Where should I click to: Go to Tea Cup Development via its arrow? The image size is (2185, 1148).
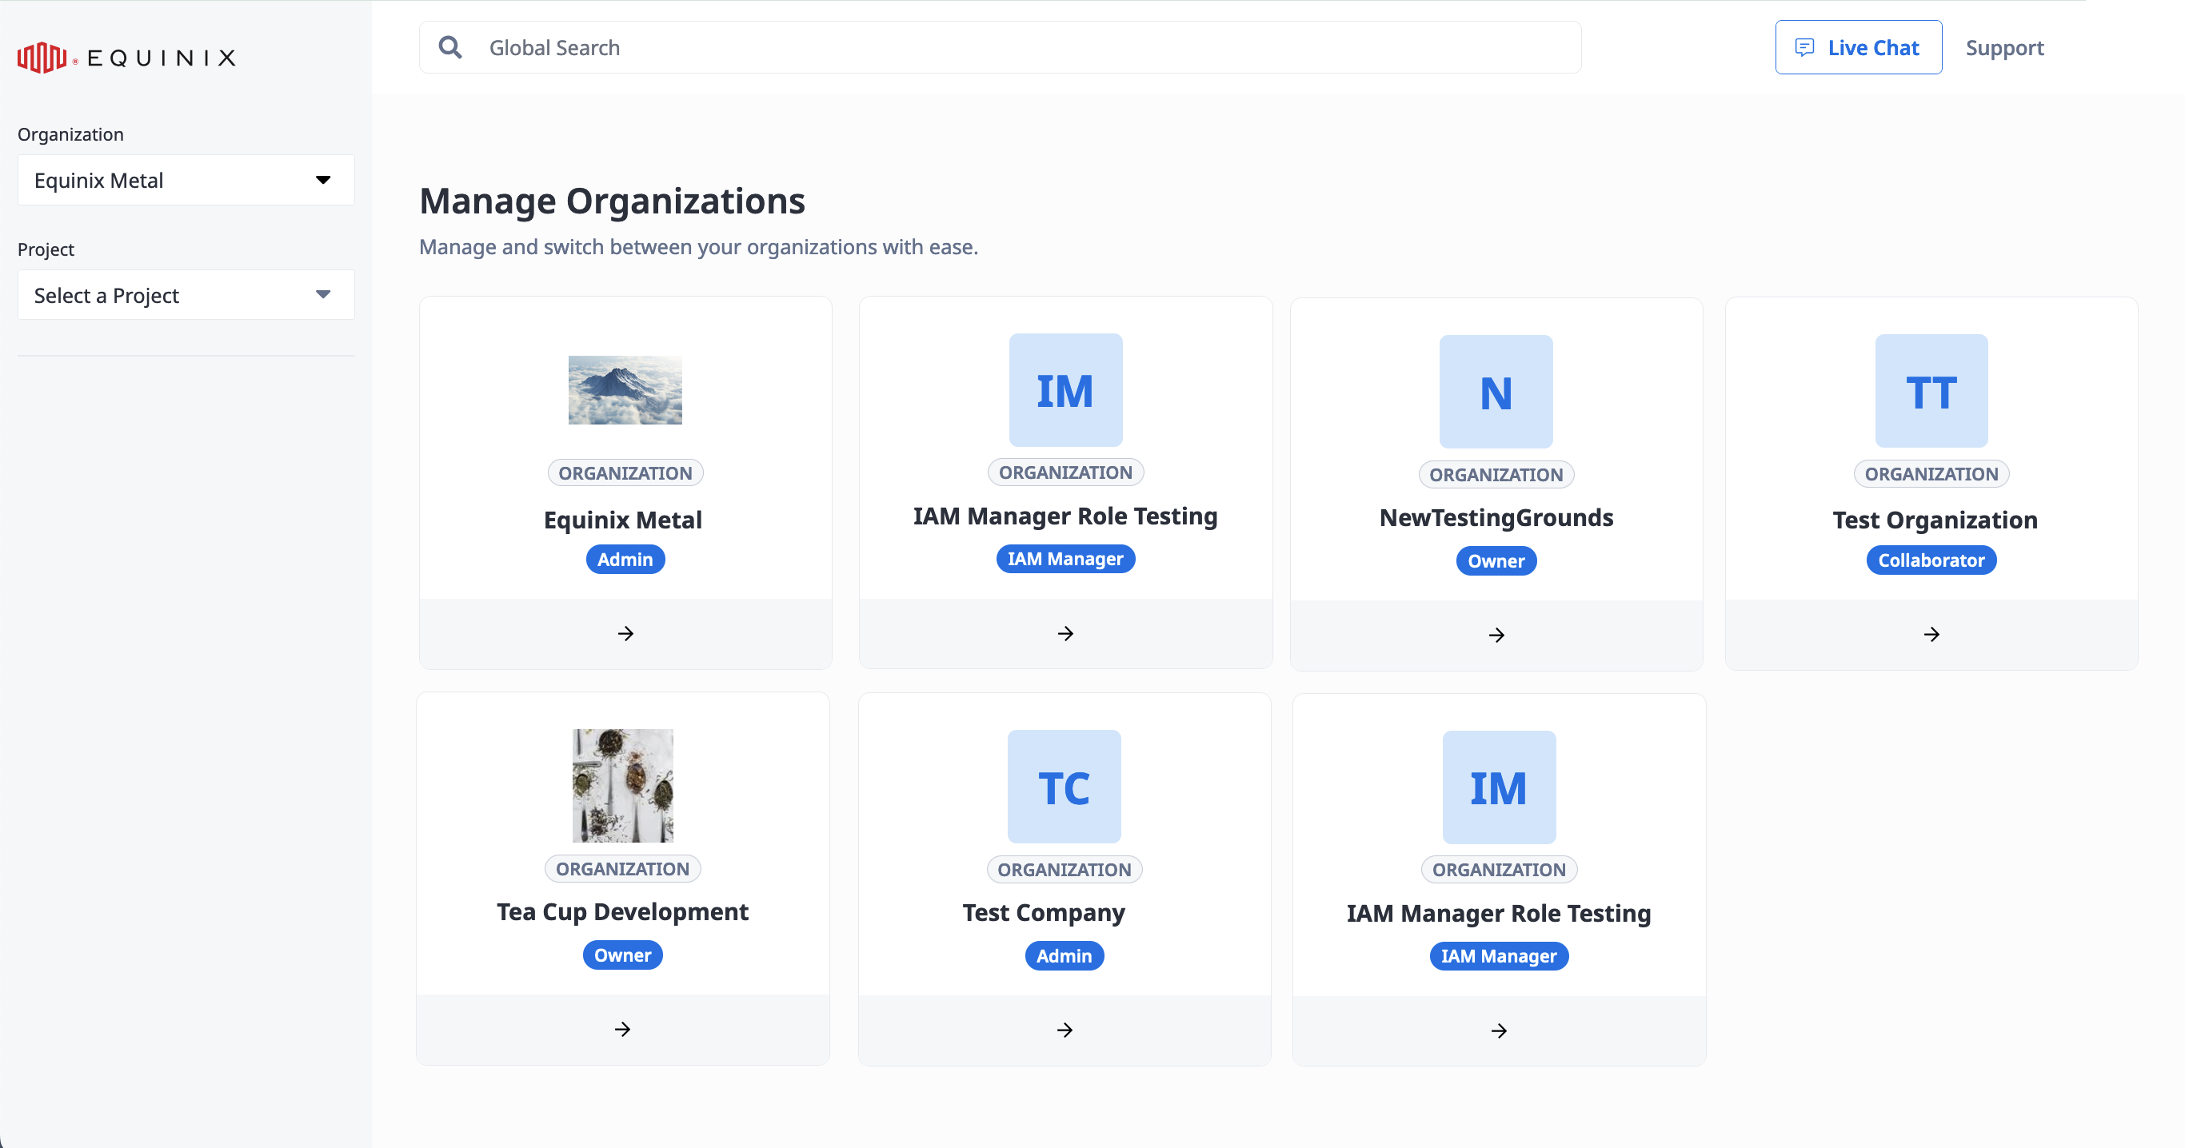point(622,1030)
